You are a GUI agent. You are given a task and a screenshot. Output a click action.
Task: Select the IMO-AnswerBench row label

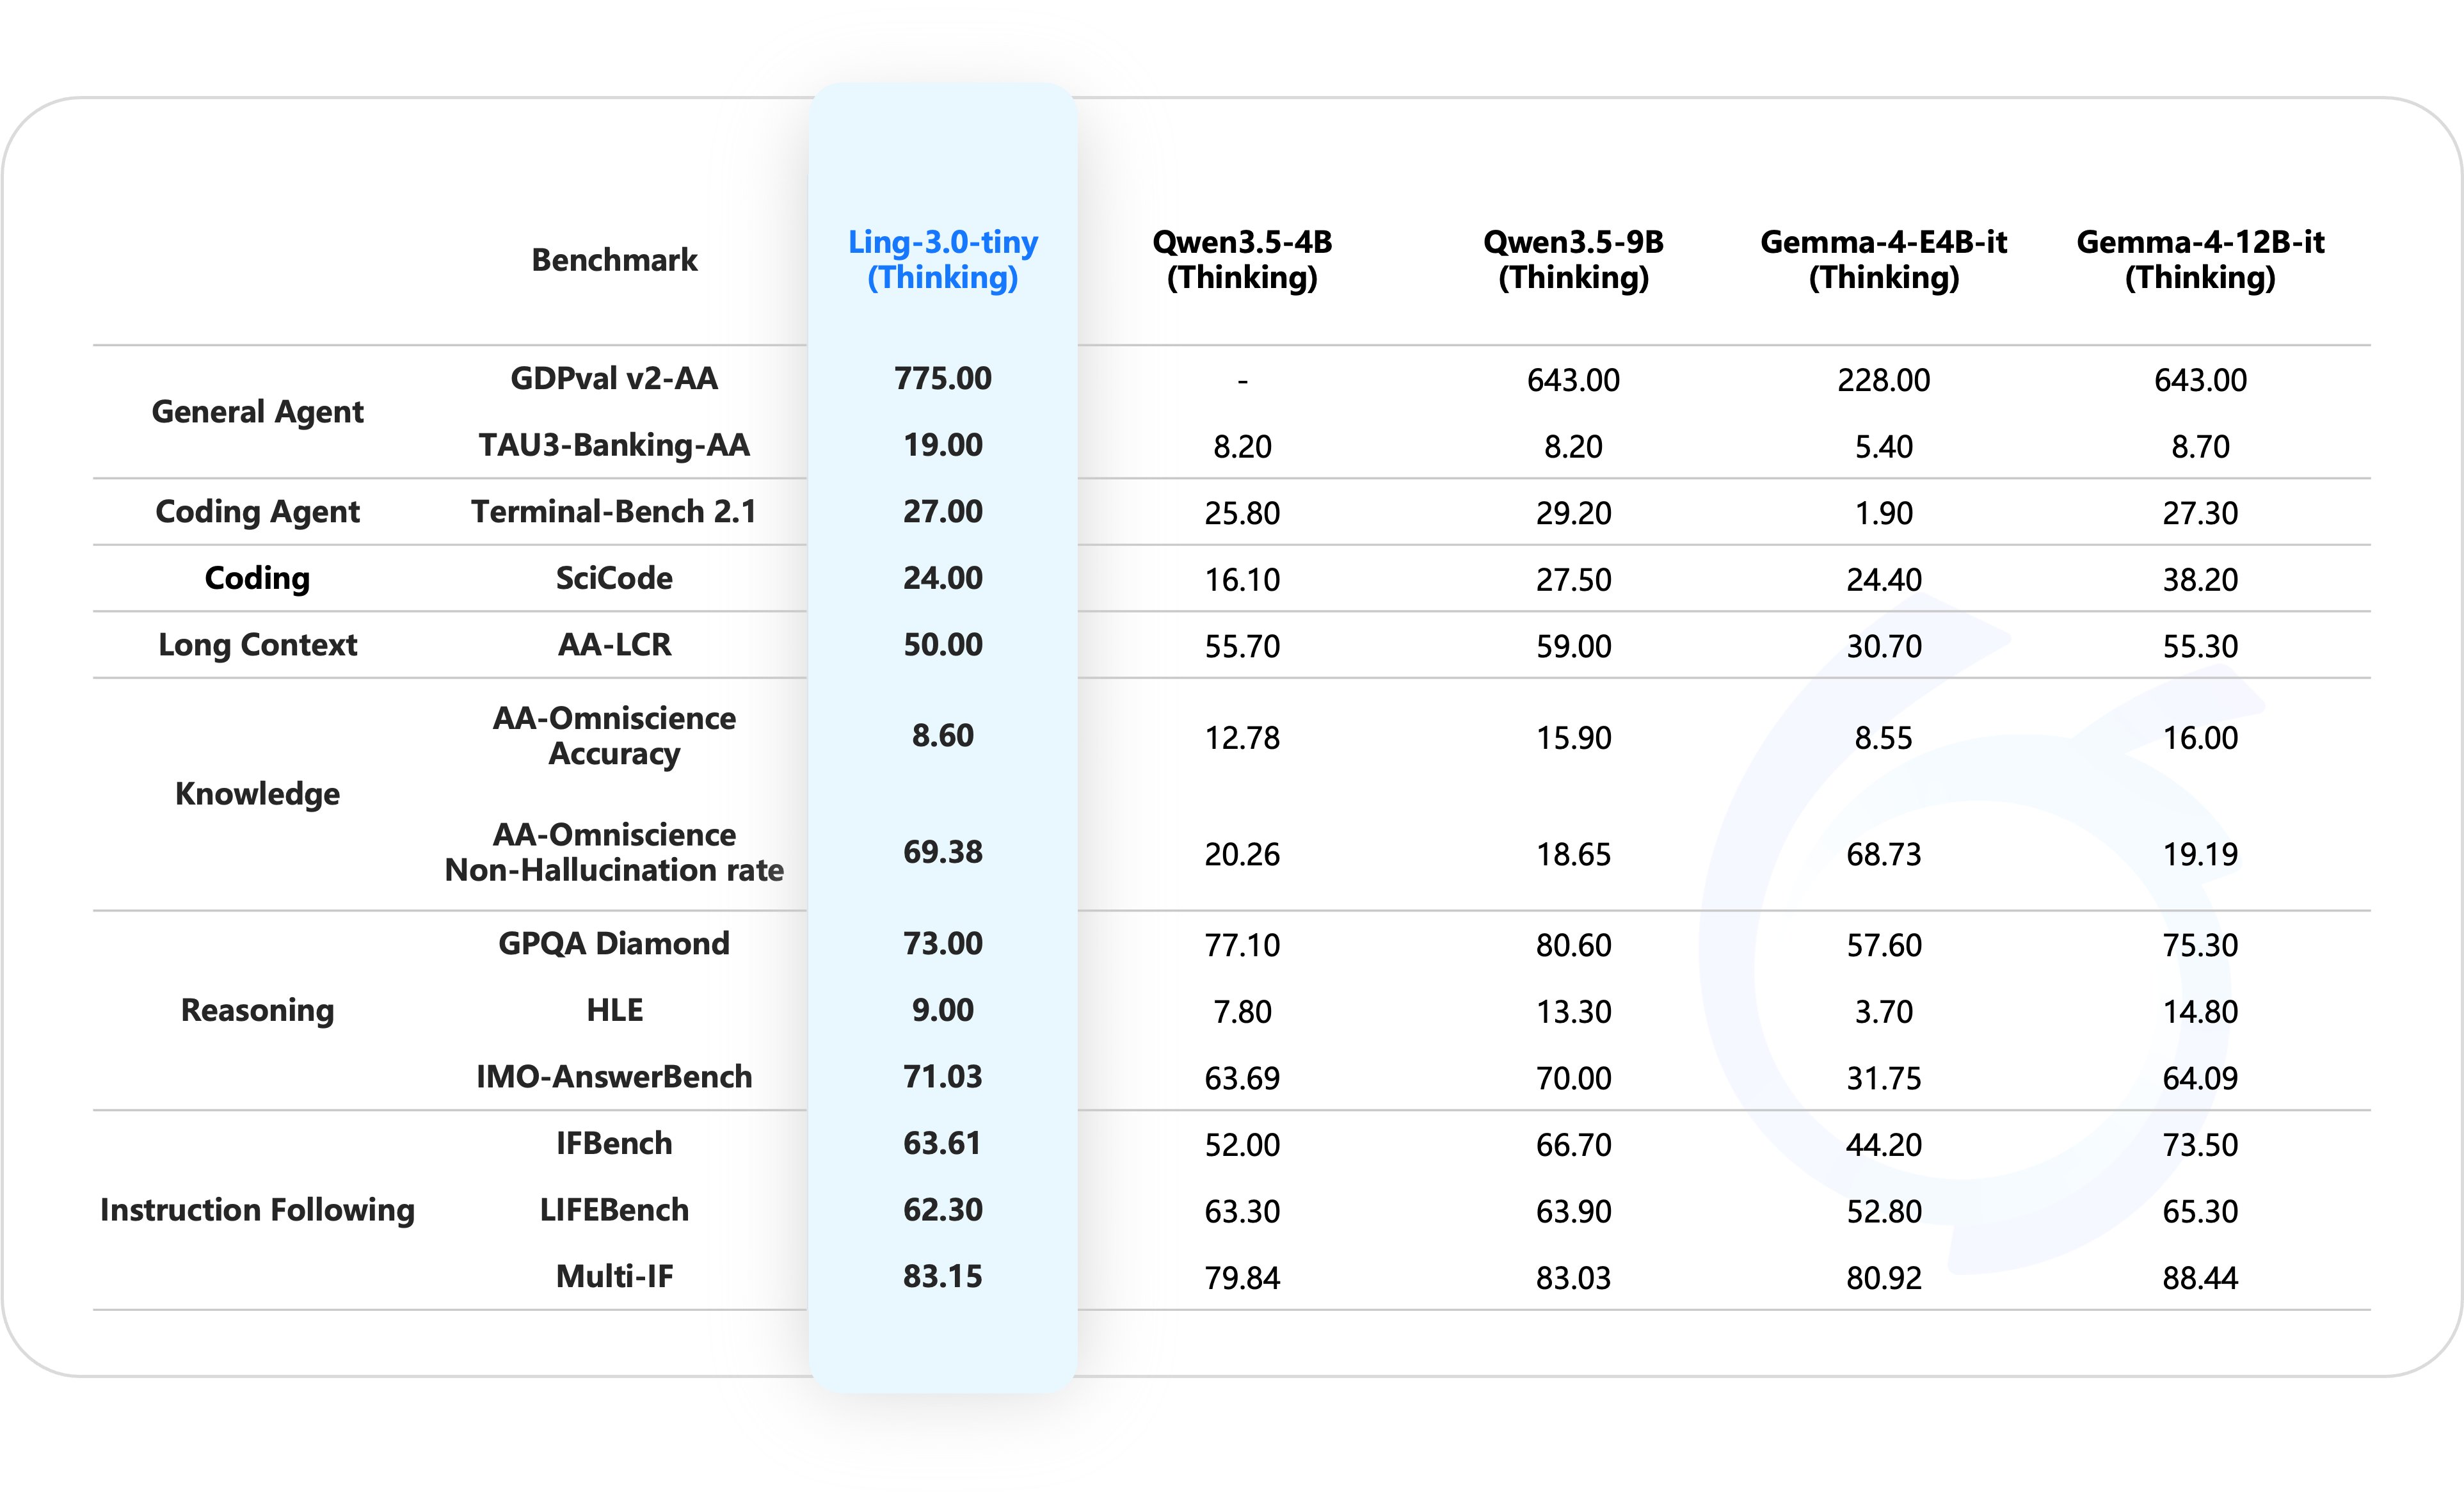(614, 1076)
